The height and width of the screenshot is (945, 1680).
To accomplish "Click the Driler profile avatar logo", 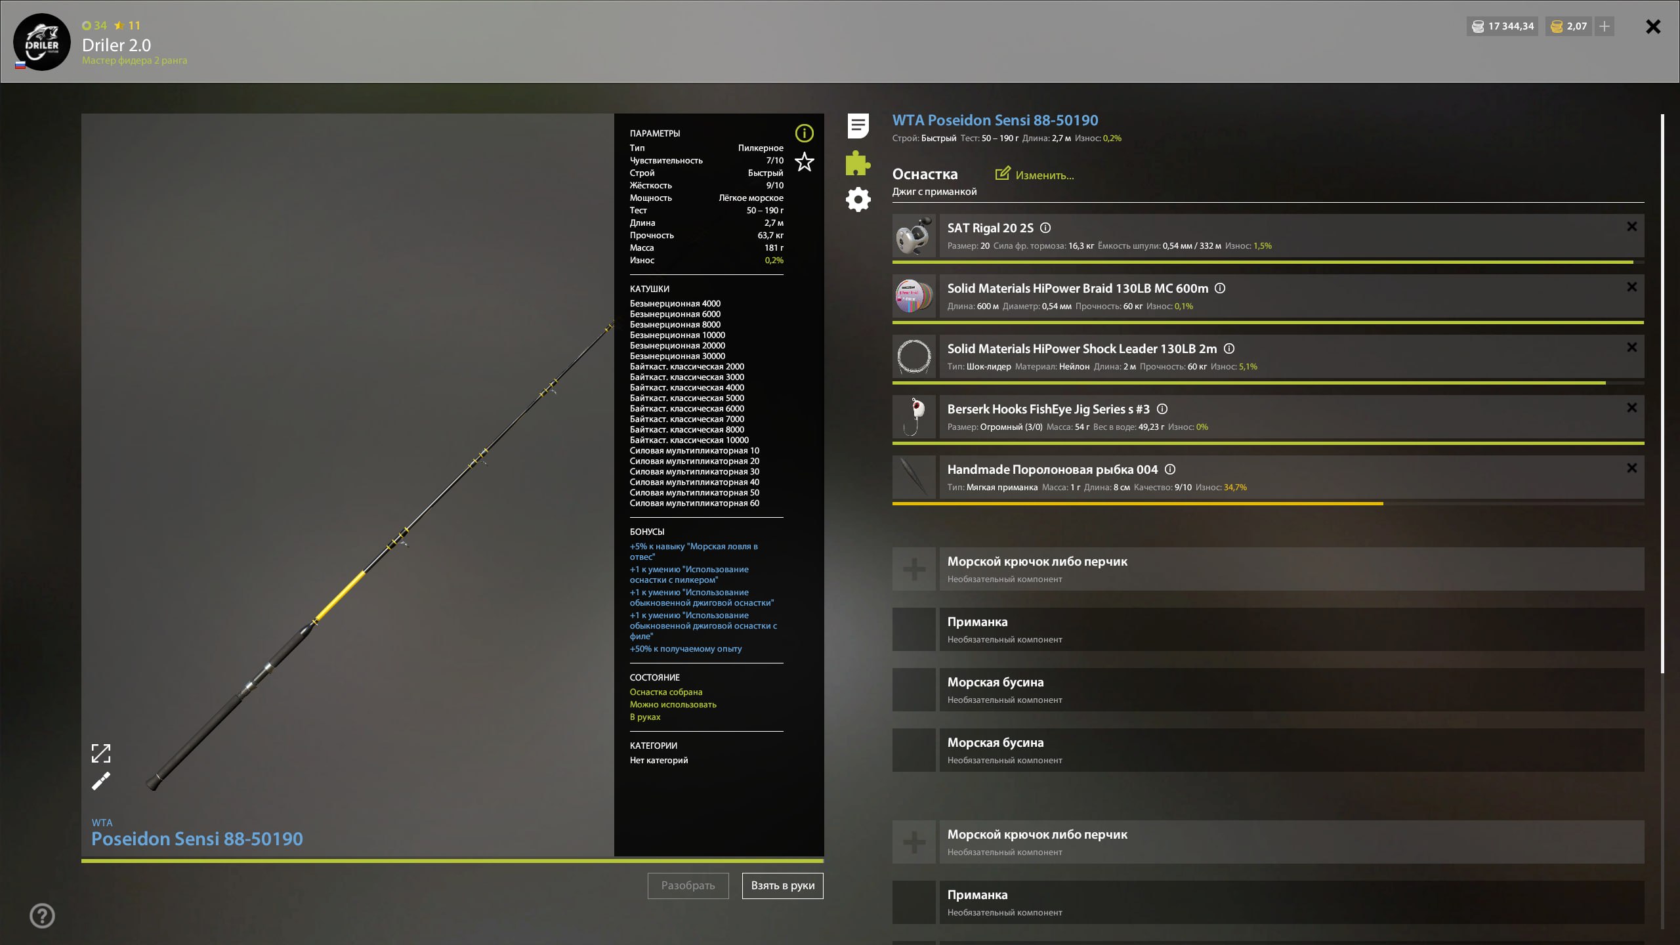I will click(42, 42).
